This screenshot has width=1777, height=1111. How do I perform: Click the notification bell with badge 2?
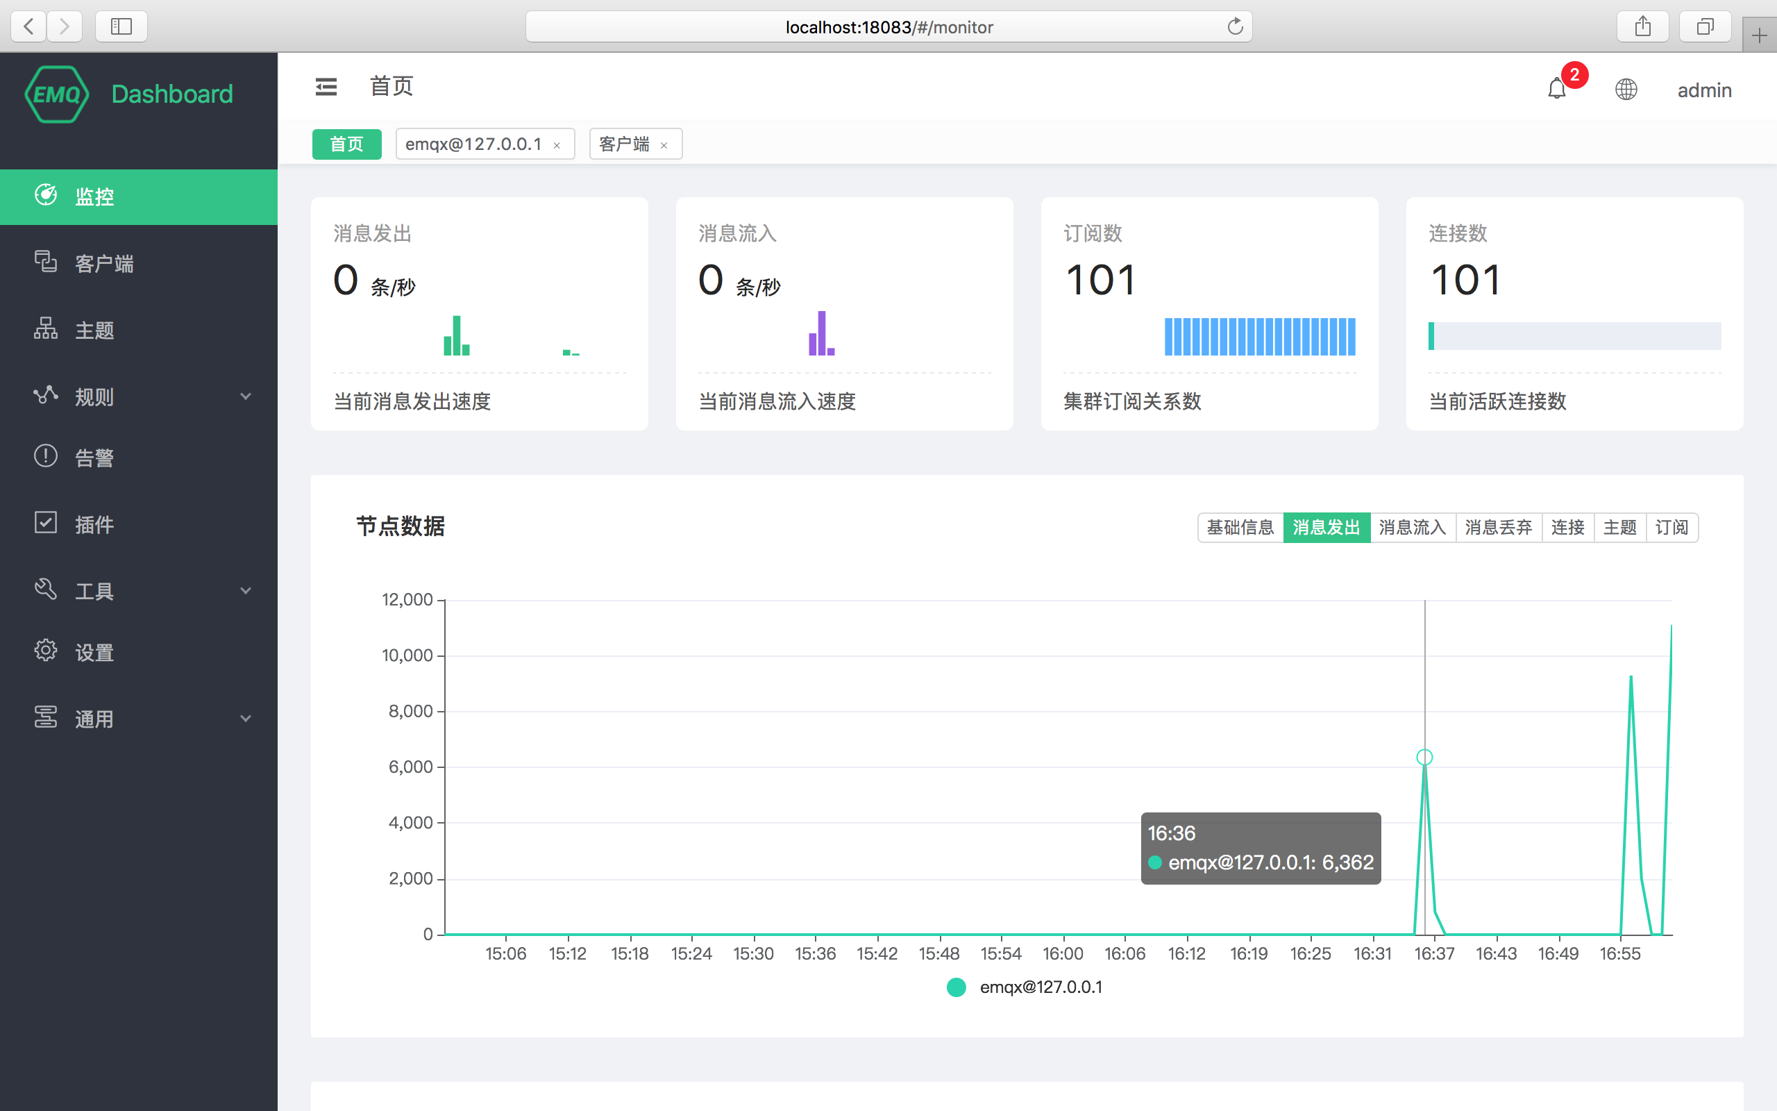click(1558, 89)
